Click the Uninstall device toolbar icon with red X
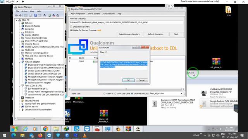Viewport: 248px width, 139px height. 54,15
